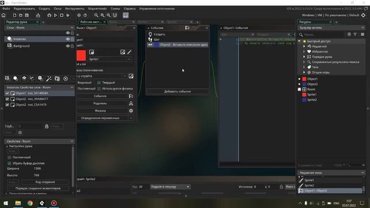
Task: Expand the Порядок рума tree item
Action: [x=304, y=57]
